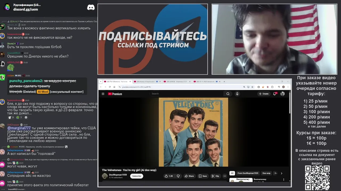Image resolution: width=341 pixels, height=191 pixels.
Task: Click 'Нажмите, чтобы посмотреть вложение' attachment text
Action: pyautogui.click(x=45, y=147)
